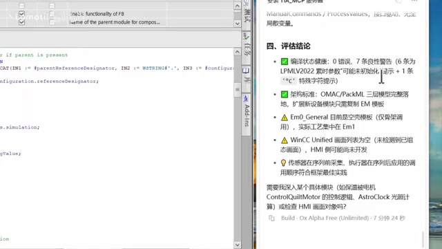This screenshot has height=249, width=442.
Task: Click the '#parentReferenceDesignator' variable in code
Action: 74,68
